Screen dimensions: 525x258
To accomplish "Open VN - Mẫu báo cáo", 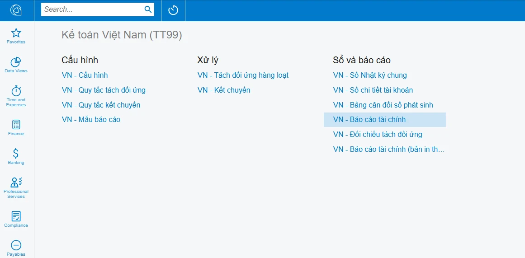I will pos(91,119).
